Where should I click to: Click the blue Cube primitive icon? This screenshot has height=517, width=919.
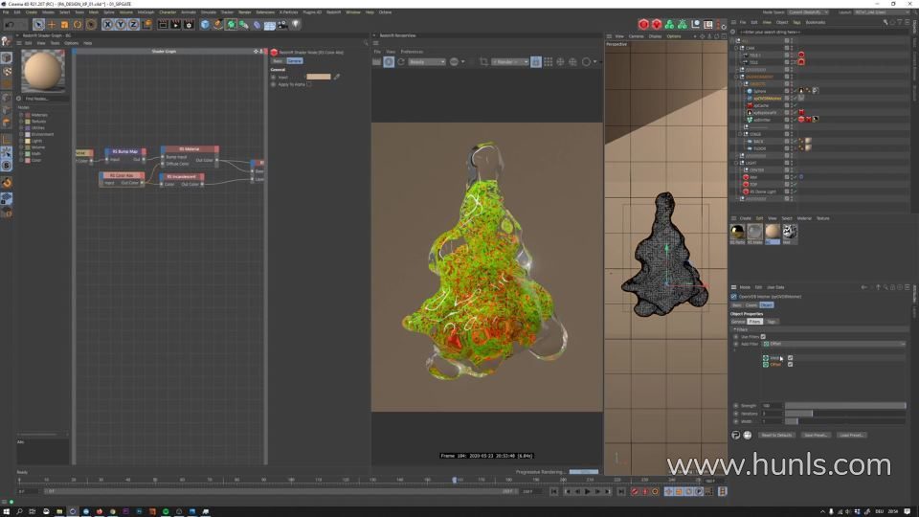coord(205,25)
